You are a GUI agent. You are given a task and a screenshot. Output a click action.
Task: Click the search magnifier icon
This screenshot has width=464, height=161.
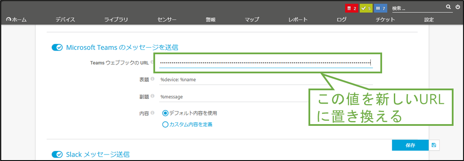pos(449,7)
